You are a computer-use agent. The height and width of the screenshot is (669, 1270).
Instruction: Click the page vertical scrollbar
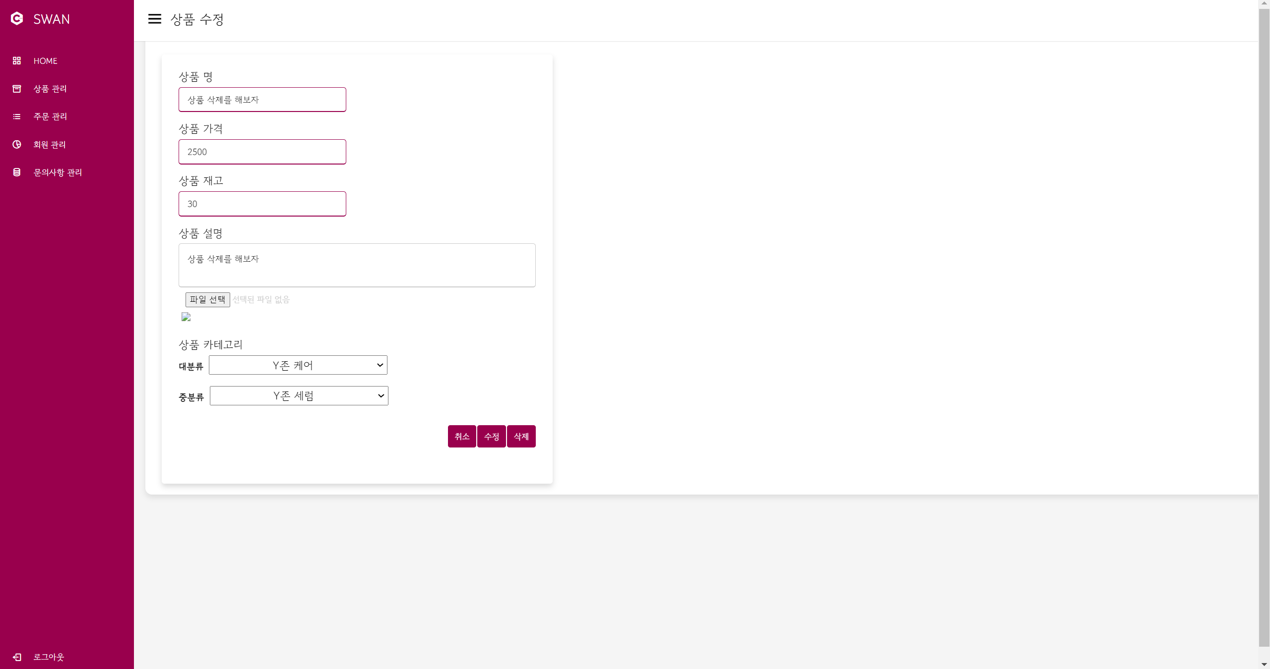1264,327
